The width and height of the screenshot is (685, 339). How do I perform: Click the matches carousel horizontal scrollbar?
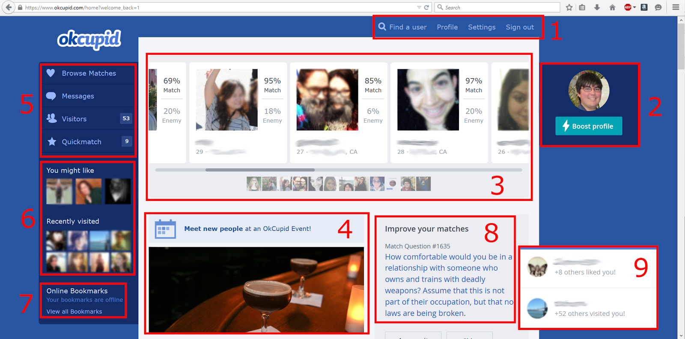pos(260,170)
